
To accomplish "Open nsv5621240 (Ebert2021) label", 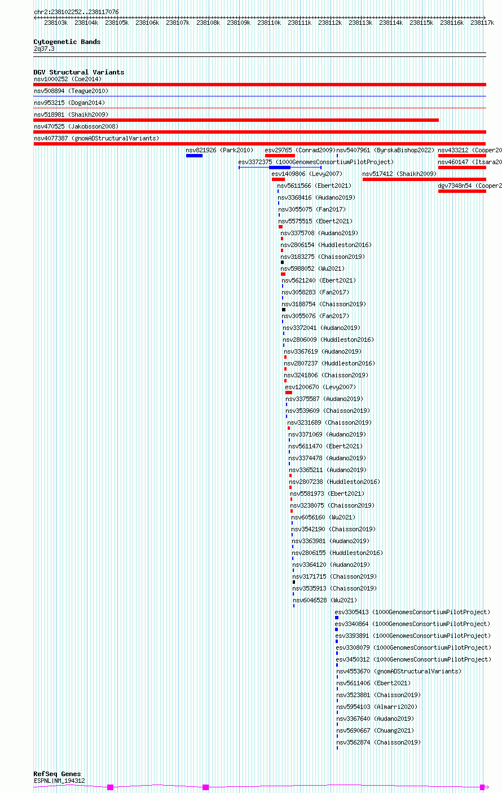I will pos(319,280).
